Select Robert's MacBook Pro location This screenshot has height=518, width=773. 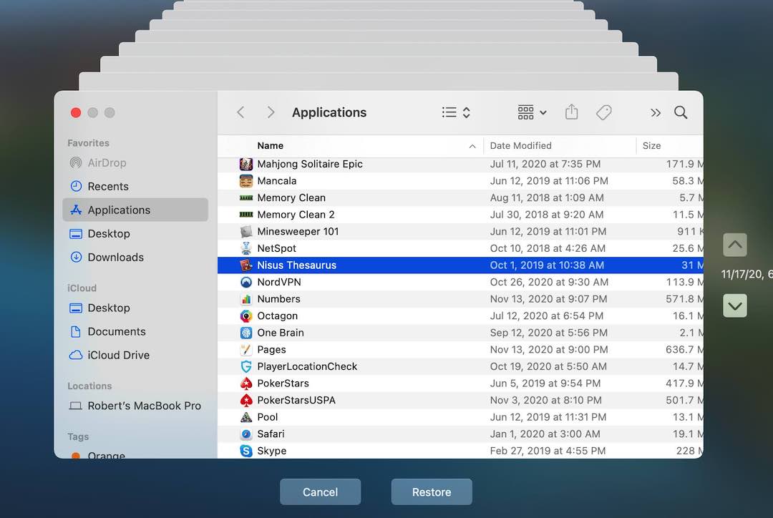[x=135, y=406]
